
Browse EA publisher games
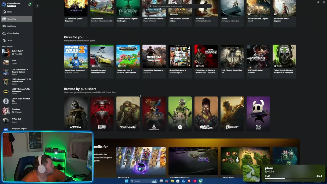pos(180,114)
